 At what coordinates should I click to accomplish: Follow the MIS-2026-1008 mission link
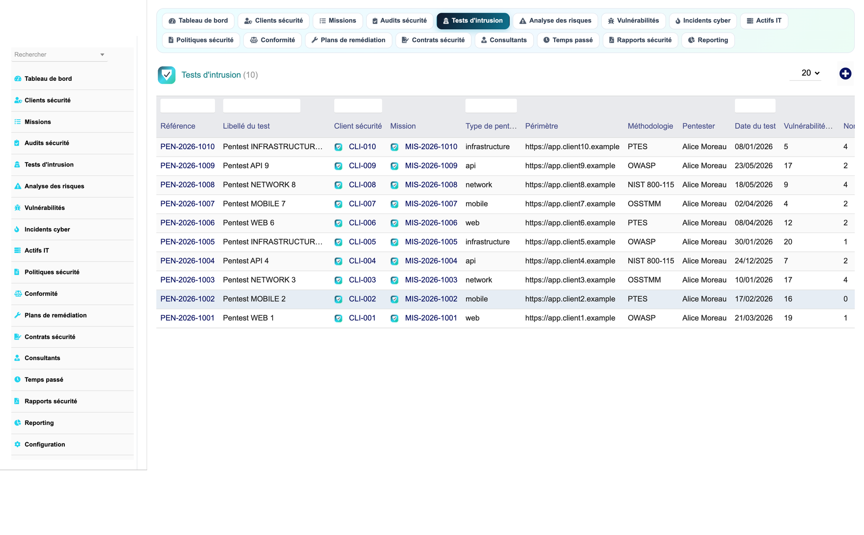(431, 185)
